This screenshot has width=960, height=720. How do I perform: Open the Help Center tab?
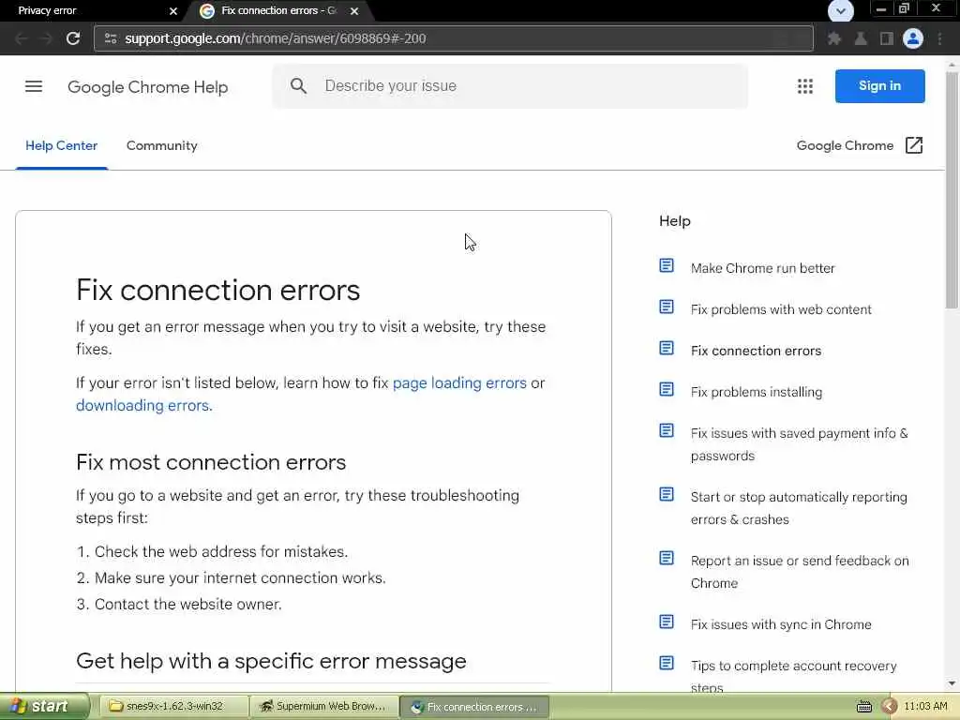click(x=61, y=145)
